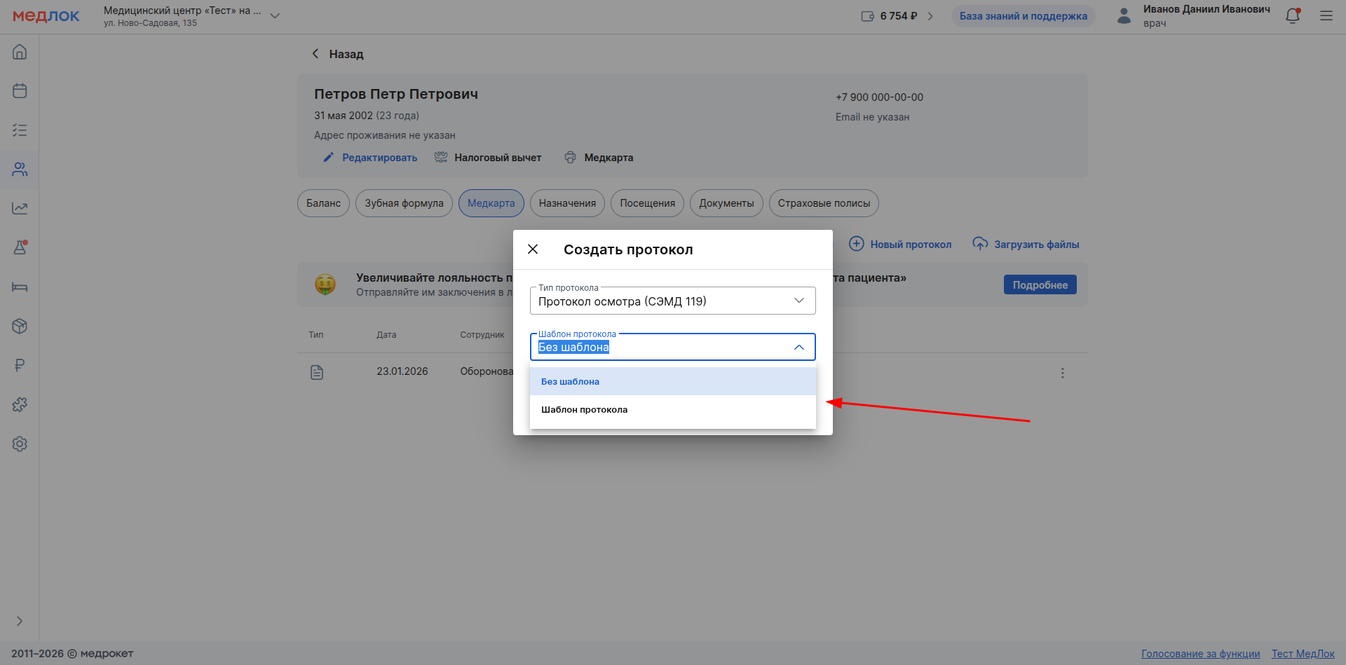
Task: Collapse the Шаблон протокола dropdown
Action: (798, 348)
